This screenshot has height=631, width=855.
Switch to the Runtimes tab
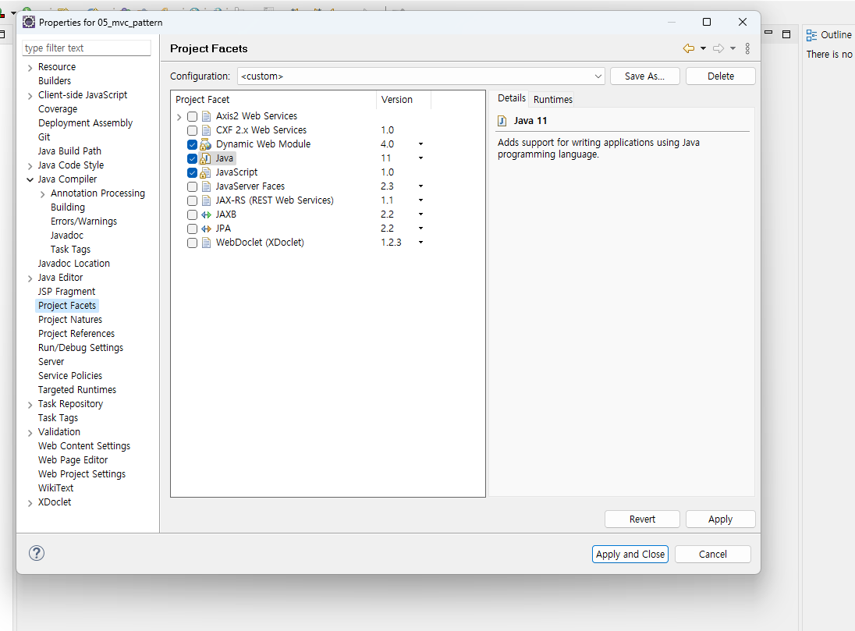click(x=553, y=99)
